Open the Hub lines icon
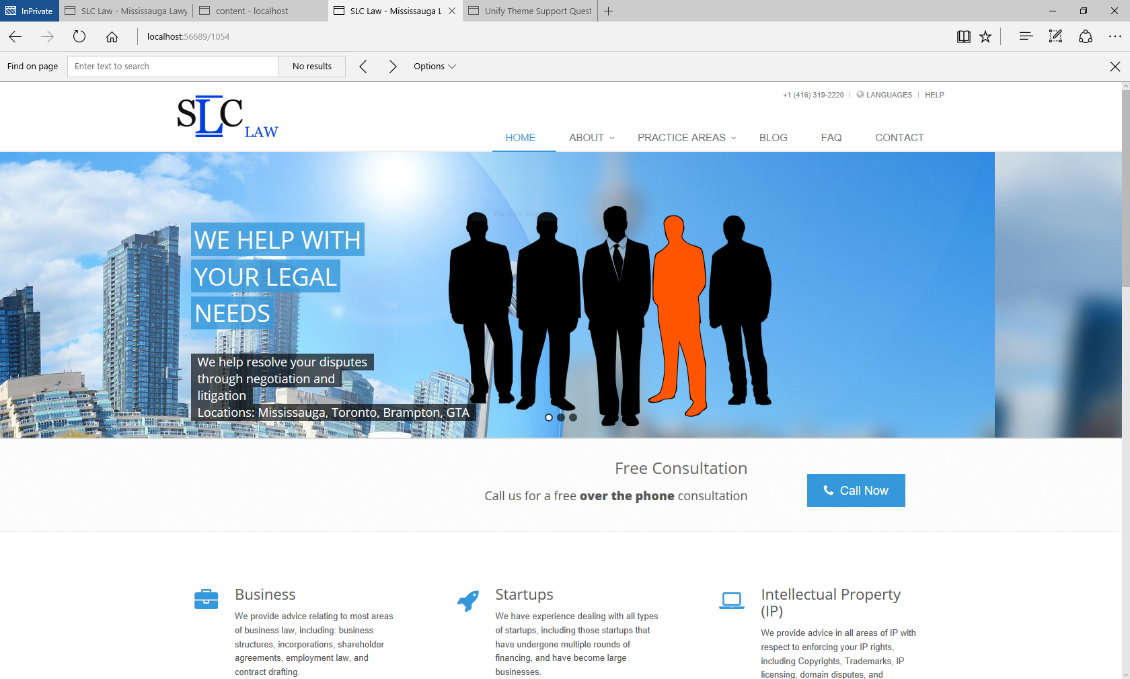 1026,37
